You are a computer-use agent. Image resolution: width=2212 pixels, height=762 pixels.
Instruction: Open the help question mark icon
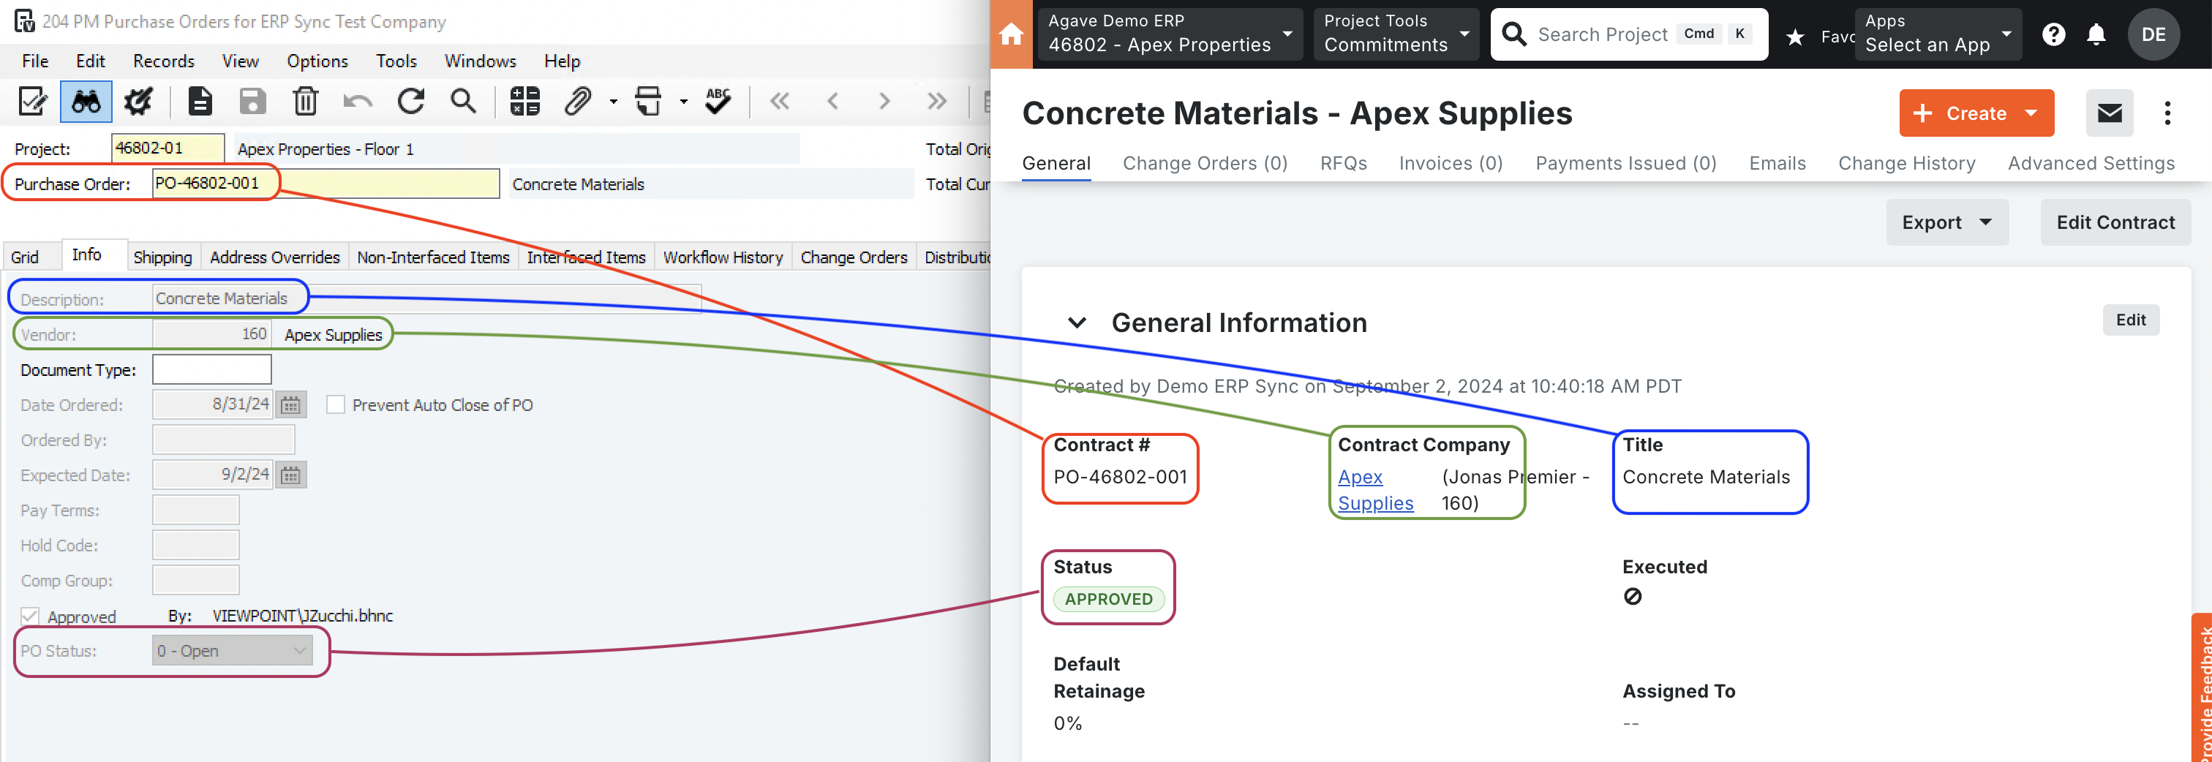pyautogui.click(x=2053, y=34)
